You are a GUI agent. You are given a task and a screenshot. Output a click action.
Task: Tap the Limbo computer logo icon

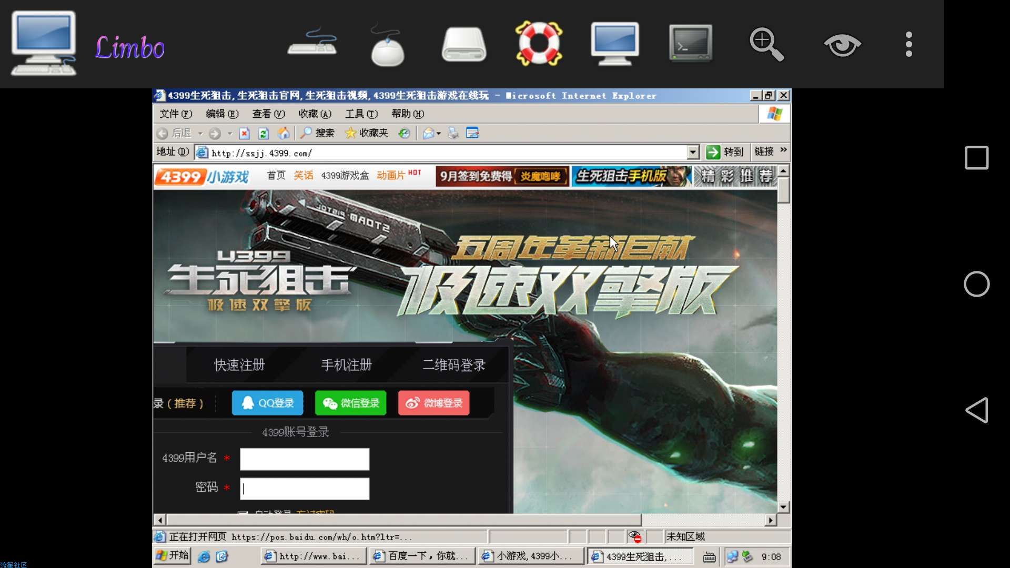[44, 43]
